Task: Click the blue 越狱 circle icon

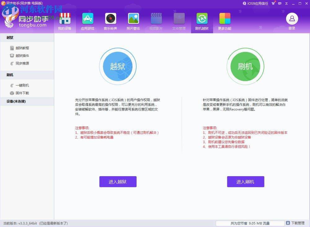Action: point(117,66)
